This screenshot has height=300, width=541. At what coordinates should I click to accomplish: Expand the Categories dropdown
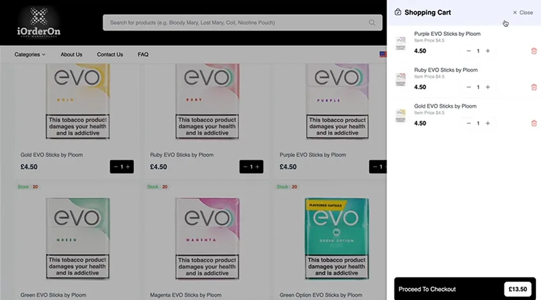(29, 54)
